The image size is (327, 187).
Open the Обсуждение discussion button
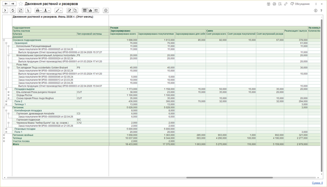[300, 4]
